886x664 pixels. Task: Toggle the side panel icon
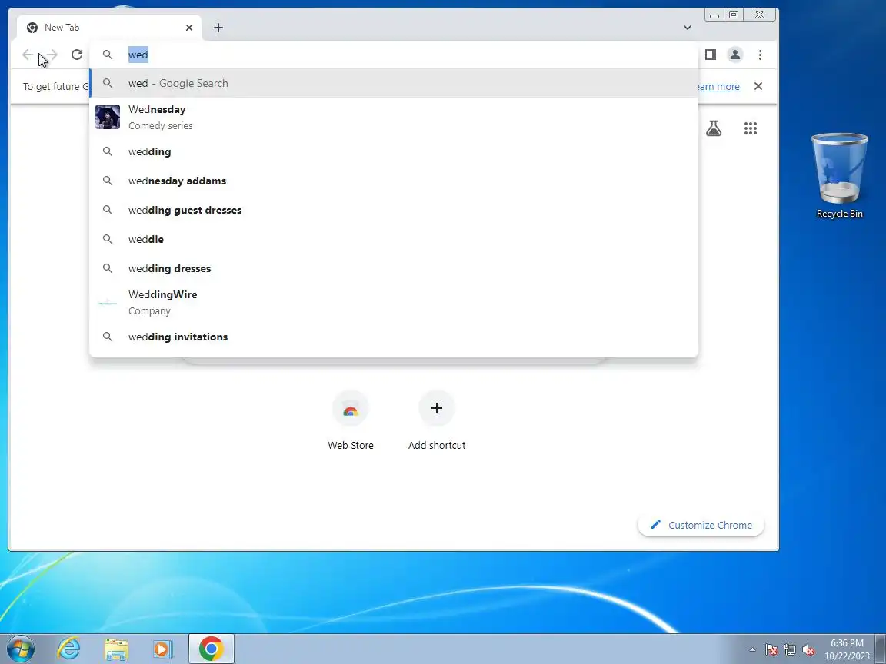[x=711, y=55]
